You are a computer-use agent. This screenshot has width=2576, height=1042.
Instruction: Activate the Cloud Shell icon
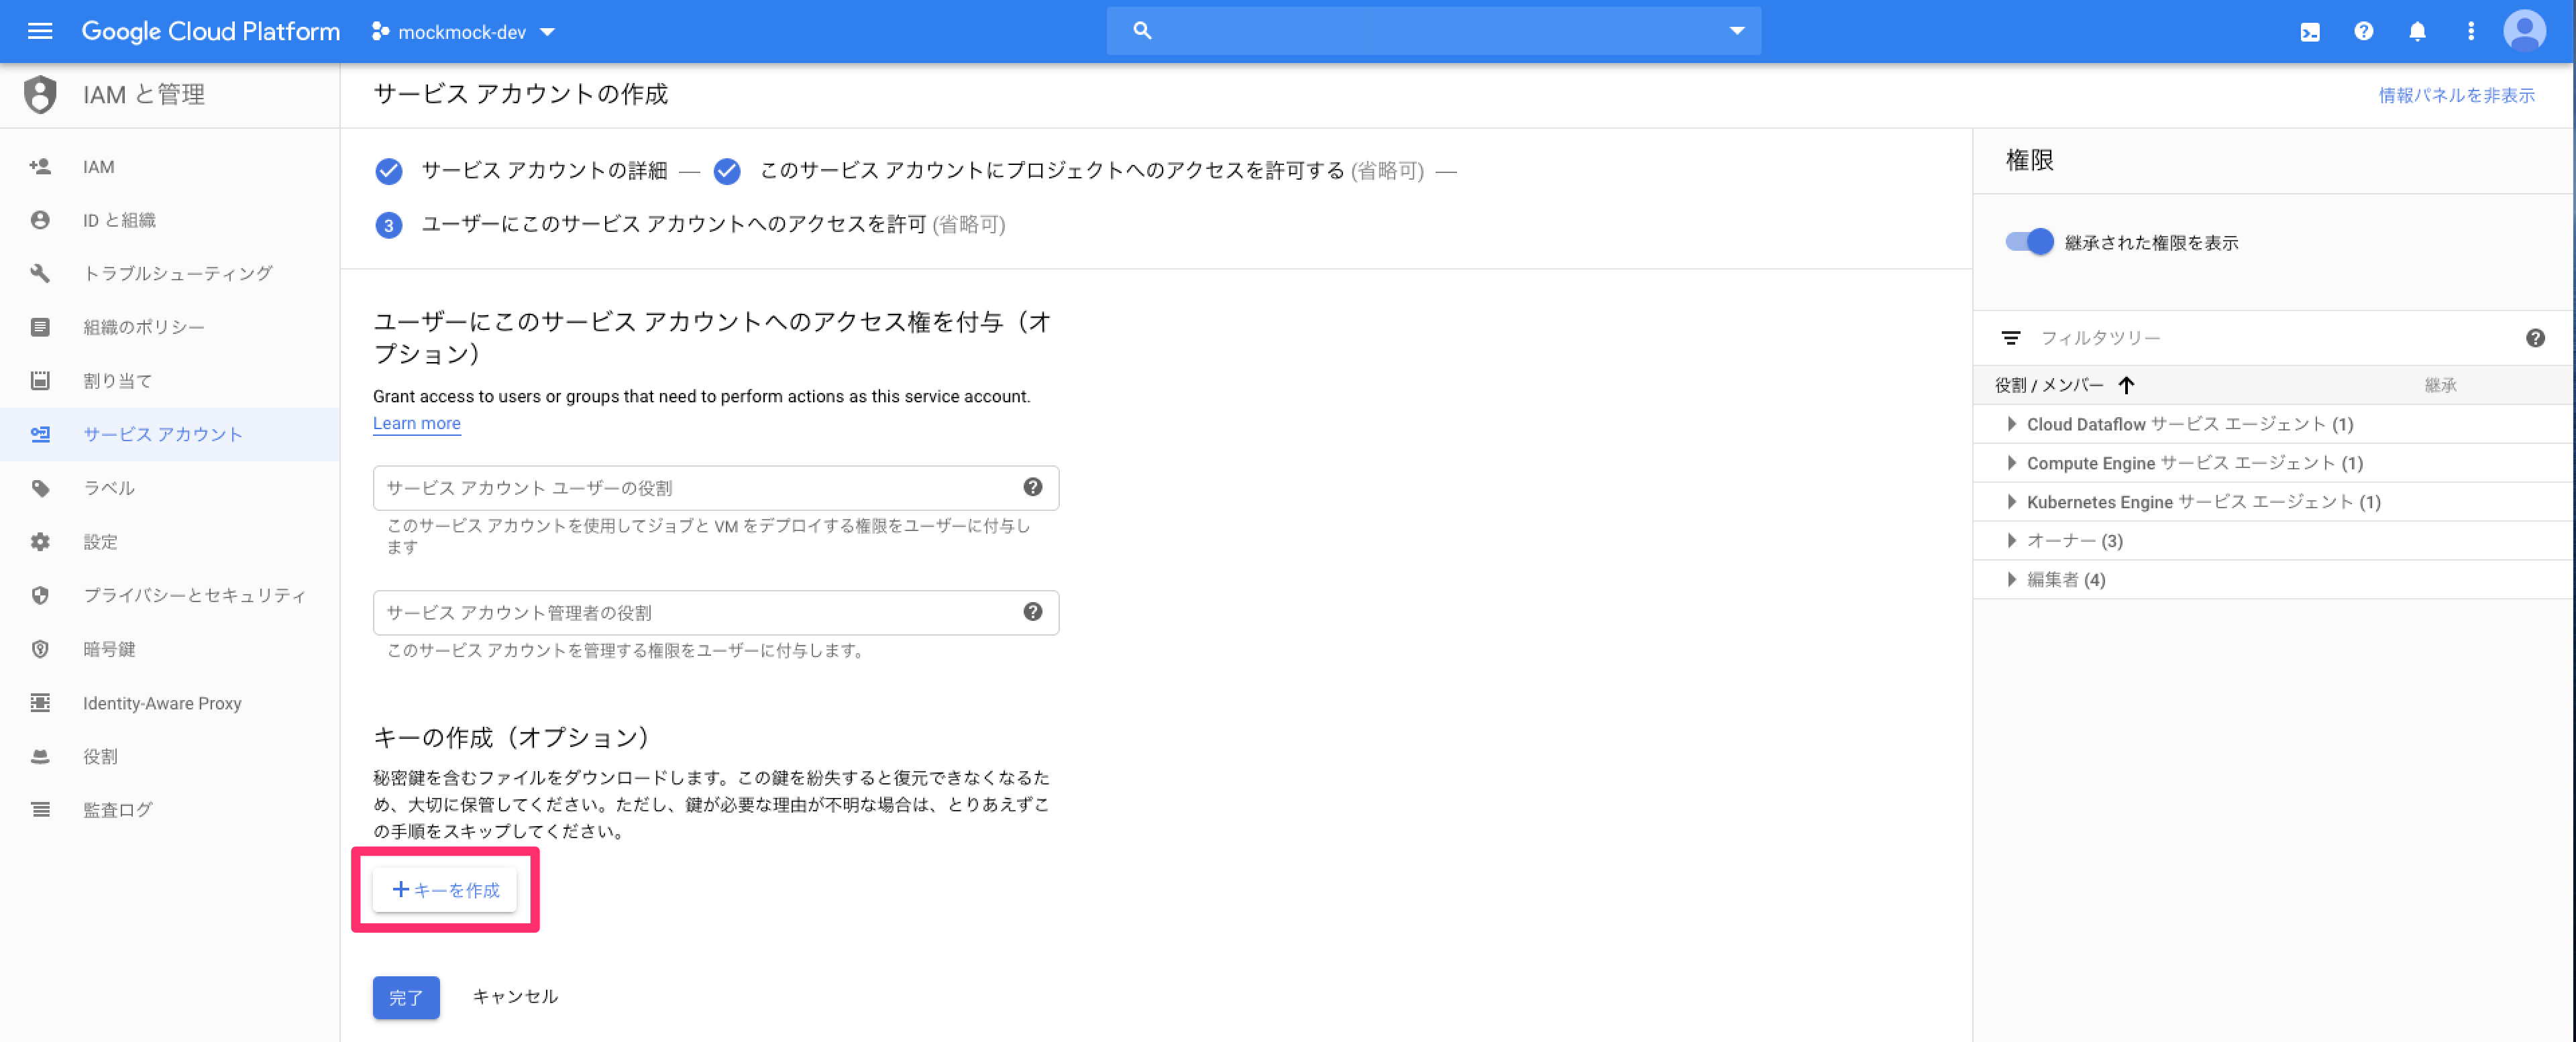(2310, 32)
